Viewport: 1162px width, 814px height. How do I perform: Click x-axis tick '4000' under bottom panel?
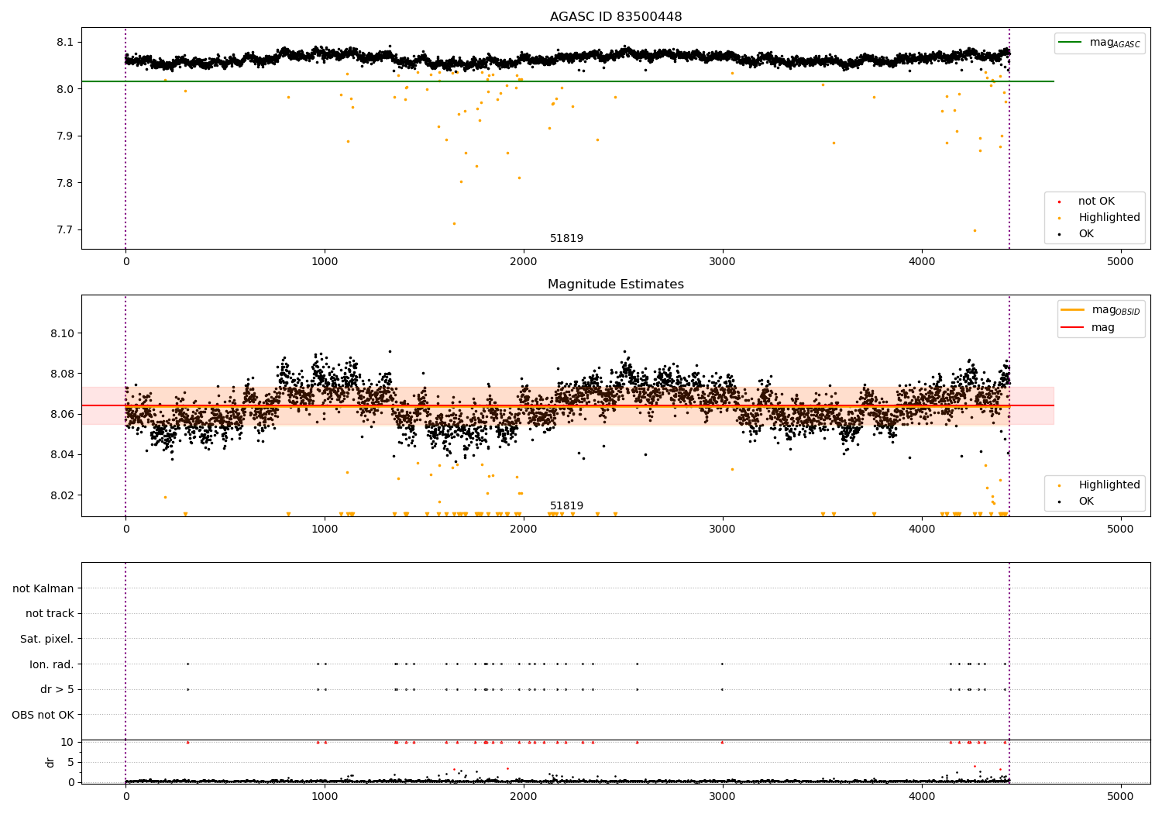[x=922, y=797]
